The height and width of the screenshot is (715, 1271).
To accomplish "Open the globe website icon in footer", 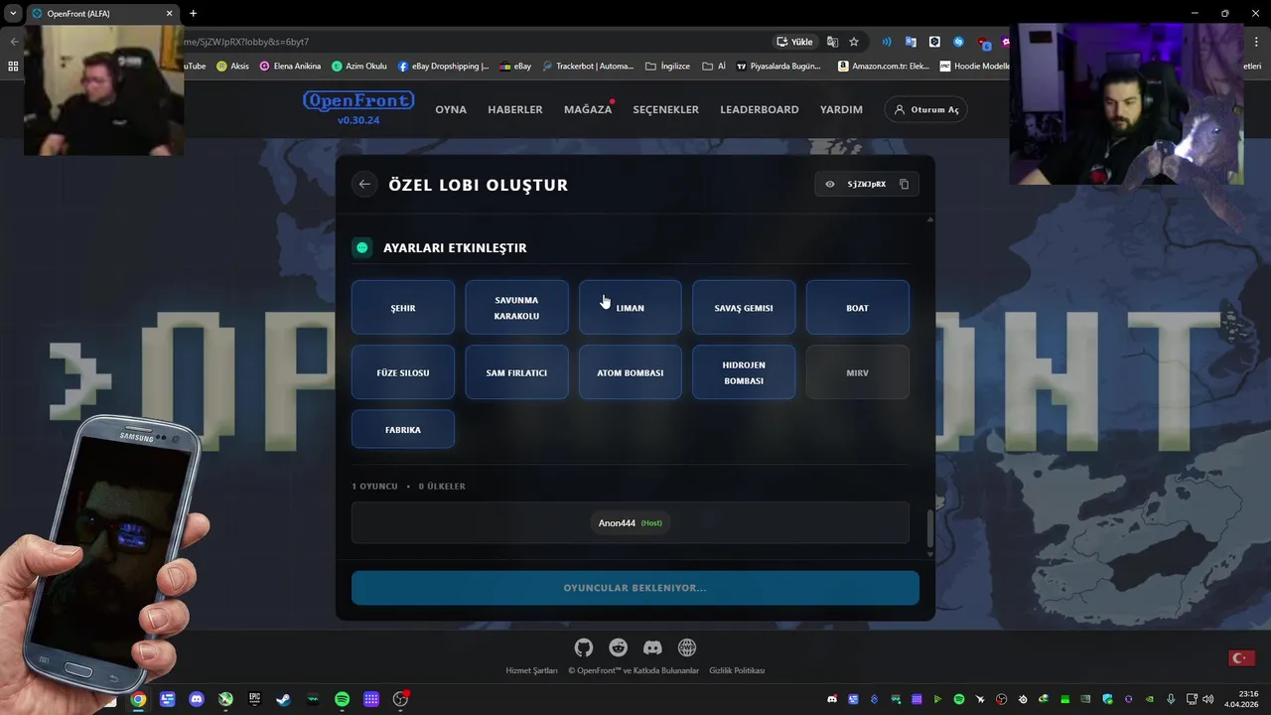I will coord(687,647).
